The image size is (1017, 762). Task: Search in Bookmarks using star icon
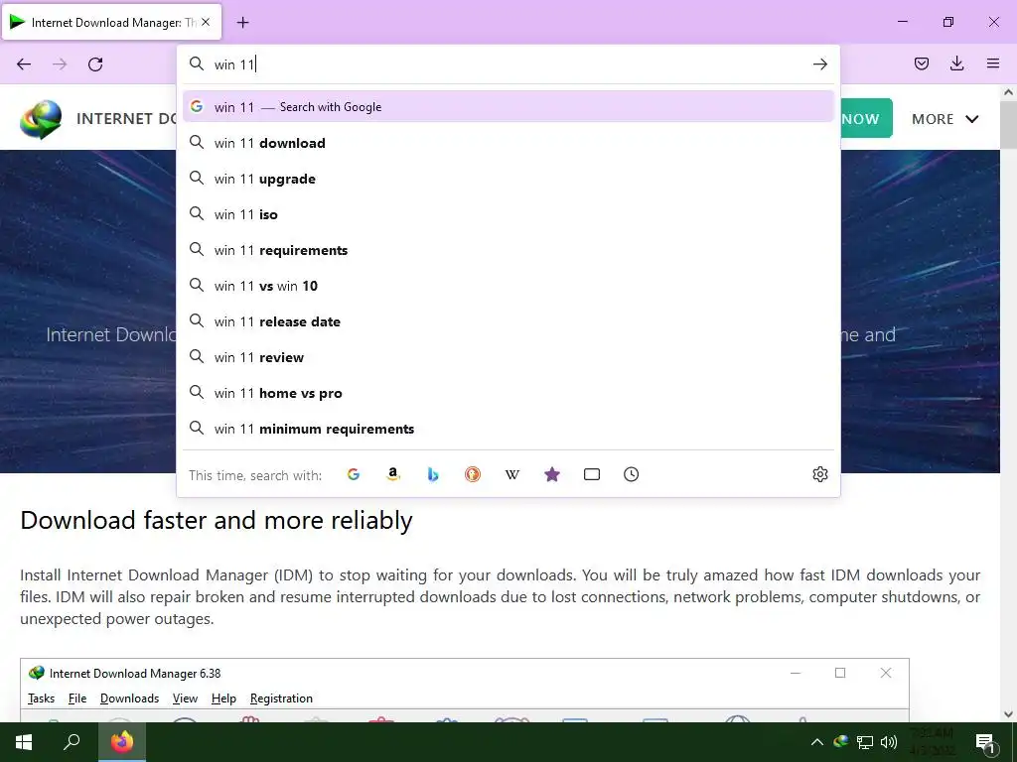coord(552,474)
